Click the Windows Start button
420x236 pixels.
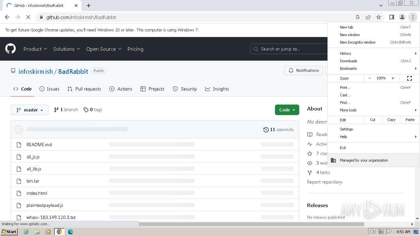pos(9,232)
